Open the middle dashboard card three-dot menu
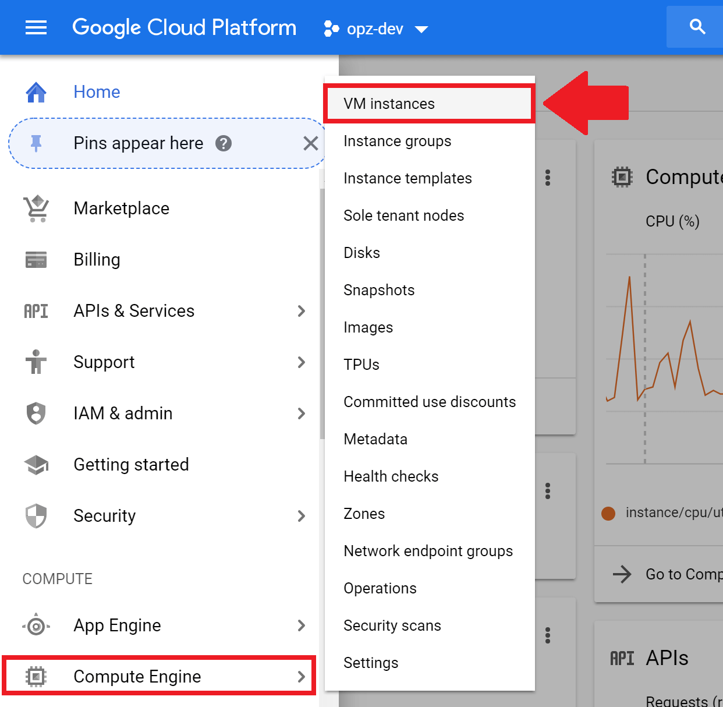The height and width of the screenshot is (707, 723). coord(548,491)
